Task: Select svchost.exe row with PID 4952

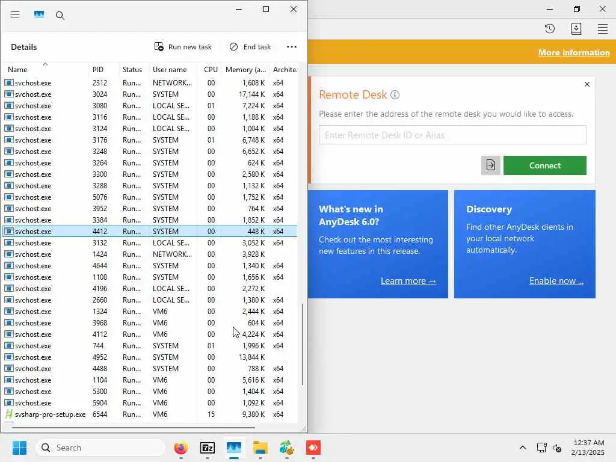Action: [x=150, y=357]
